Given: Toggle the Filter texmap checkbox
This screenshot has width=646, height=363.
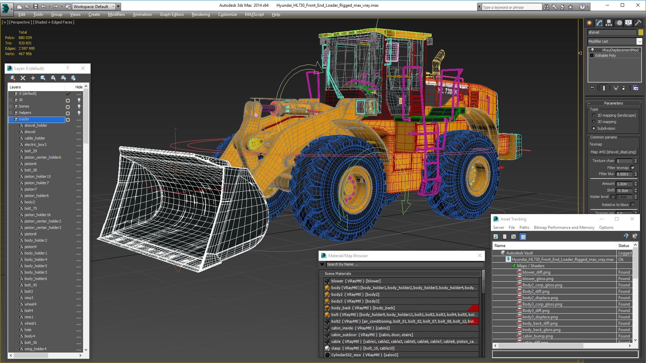Looking at the screenshot, I should click(x=633, y=168).
